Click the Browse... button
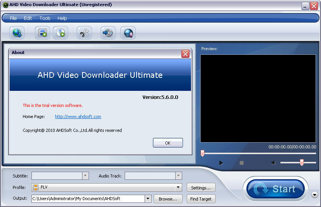Viewport: 321px width, 207px height. 168,199
